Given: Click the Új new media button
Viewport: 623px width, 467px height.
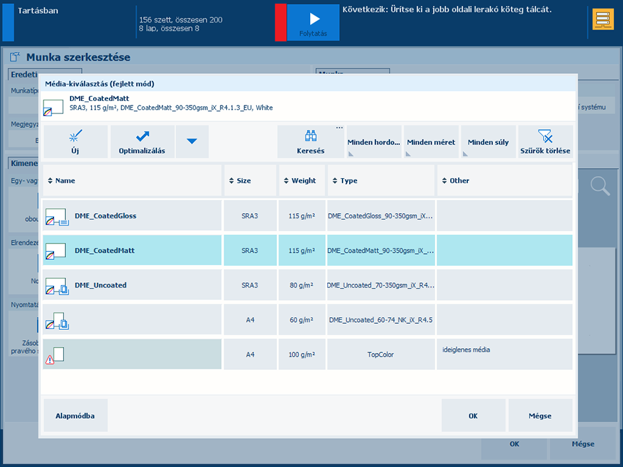Looking at the screenshot, I should (x=75, y=142).
